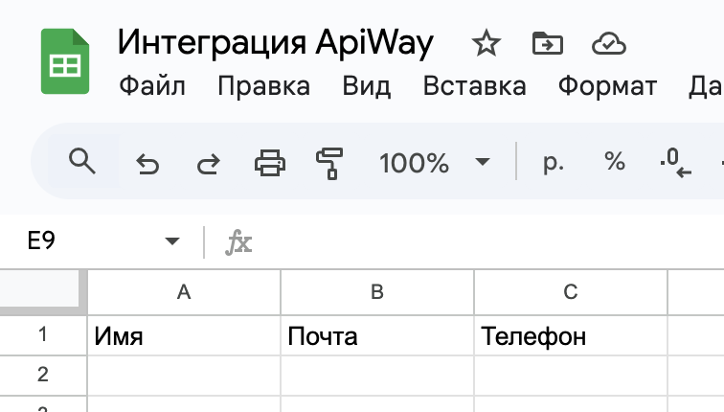Expand the 100% zoom dropdown

[484, 163]
